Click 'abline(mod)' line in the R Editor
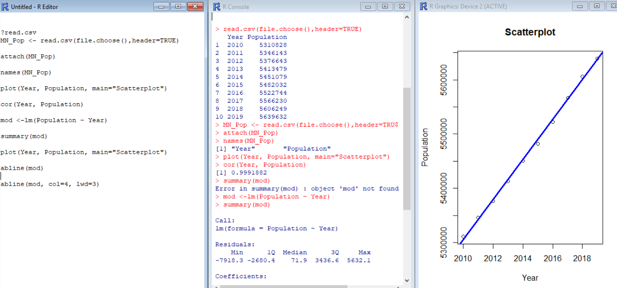The image size is (617, 288). pyautogui.click(x=22, y=168)
